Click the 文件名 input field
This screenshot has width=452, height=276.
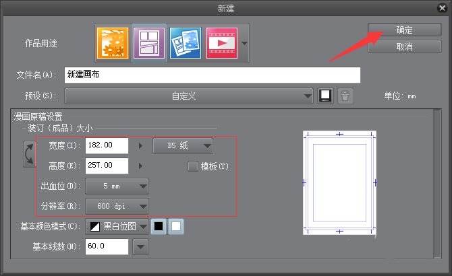213,75
